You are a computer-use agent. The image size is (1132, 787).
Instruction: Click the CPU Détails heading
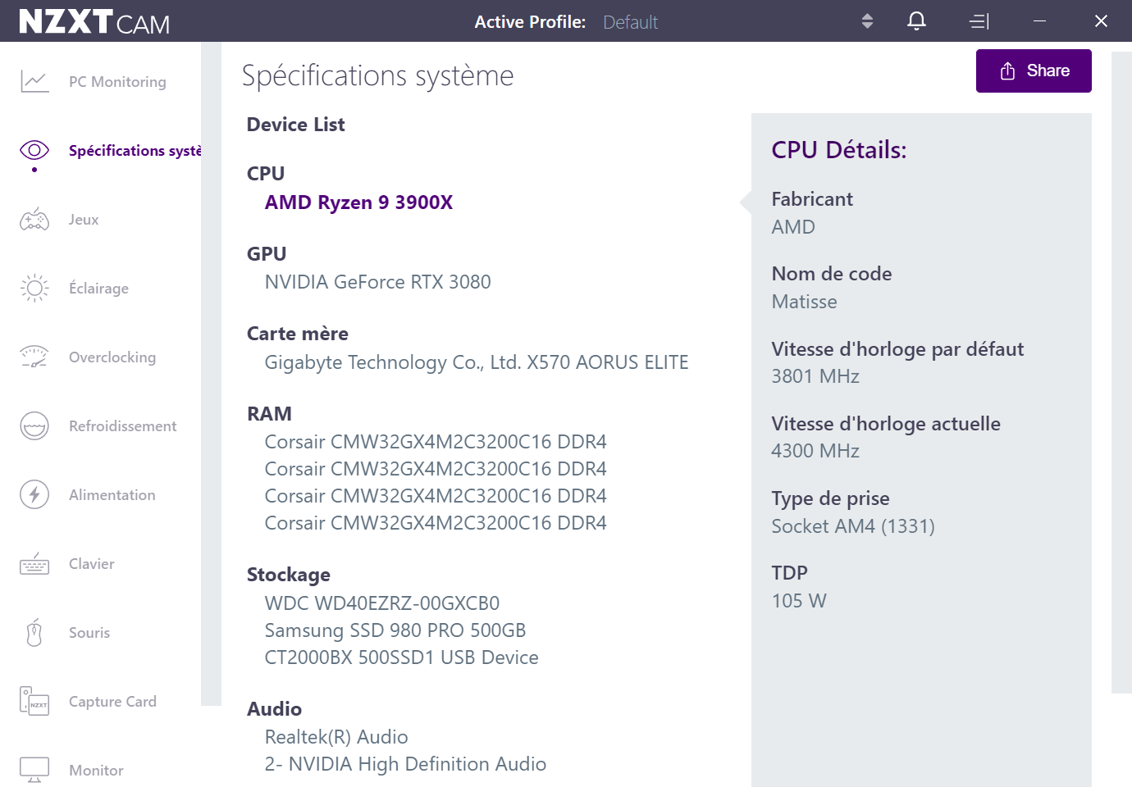[839, 150]
